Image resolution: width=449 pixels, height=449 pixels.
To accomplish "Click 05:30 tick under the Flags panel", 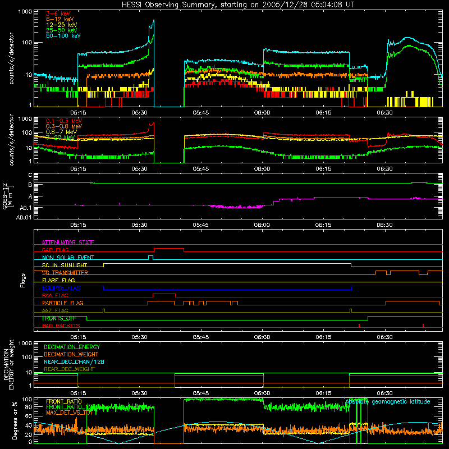I will 139,337.
